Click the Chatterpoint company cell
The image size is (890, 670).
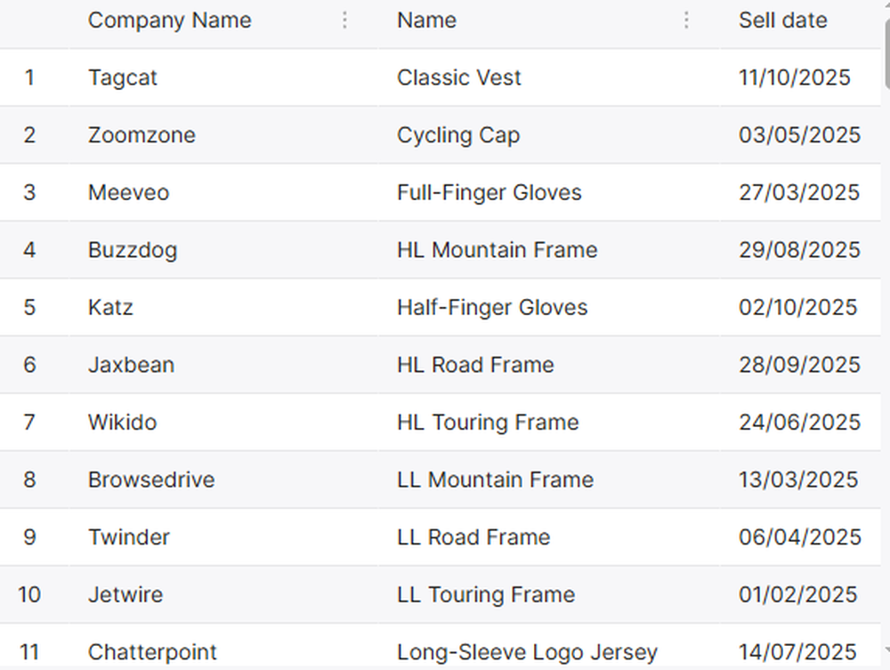[x=151, y=651]
